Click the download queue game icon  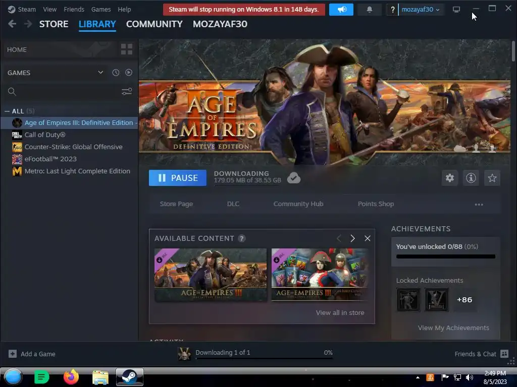(x=184, y=354)
